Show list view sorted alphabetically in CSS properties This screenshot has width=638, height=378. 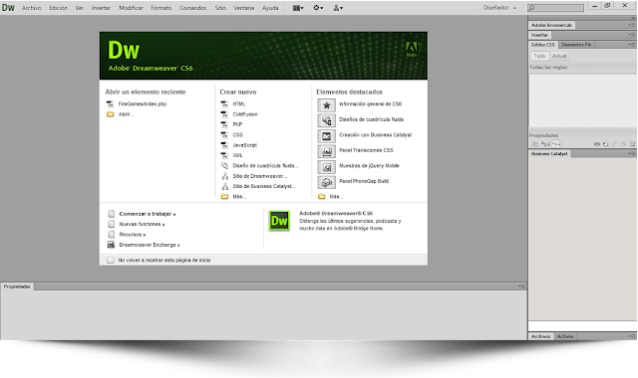pyautogui.click(x=545, y=144)
